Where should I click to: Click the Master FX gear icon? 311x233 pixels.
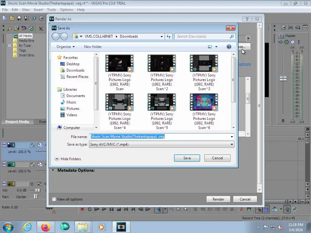(x=286, y=42)
